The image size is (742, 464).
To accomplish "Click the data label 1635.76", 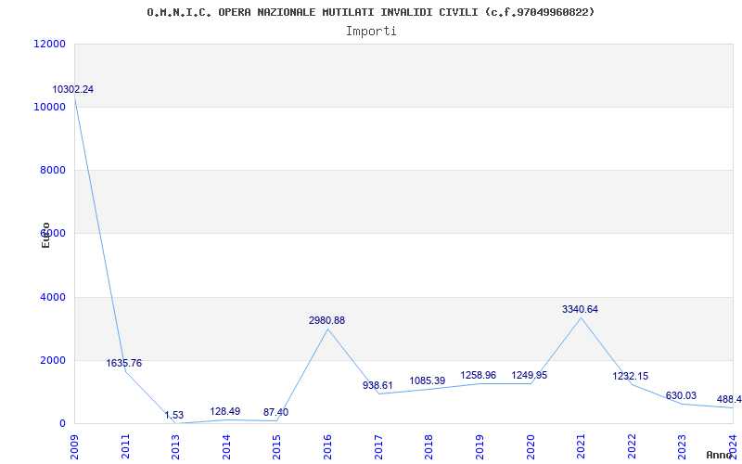I will (124, 363).
